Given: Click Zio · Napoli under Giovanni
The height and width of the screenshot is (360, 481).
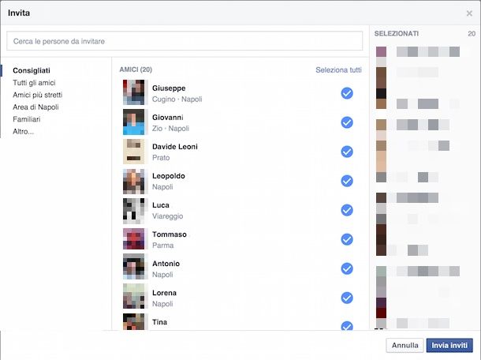Looking at the screenshot, I should click(x=170, y=129).
